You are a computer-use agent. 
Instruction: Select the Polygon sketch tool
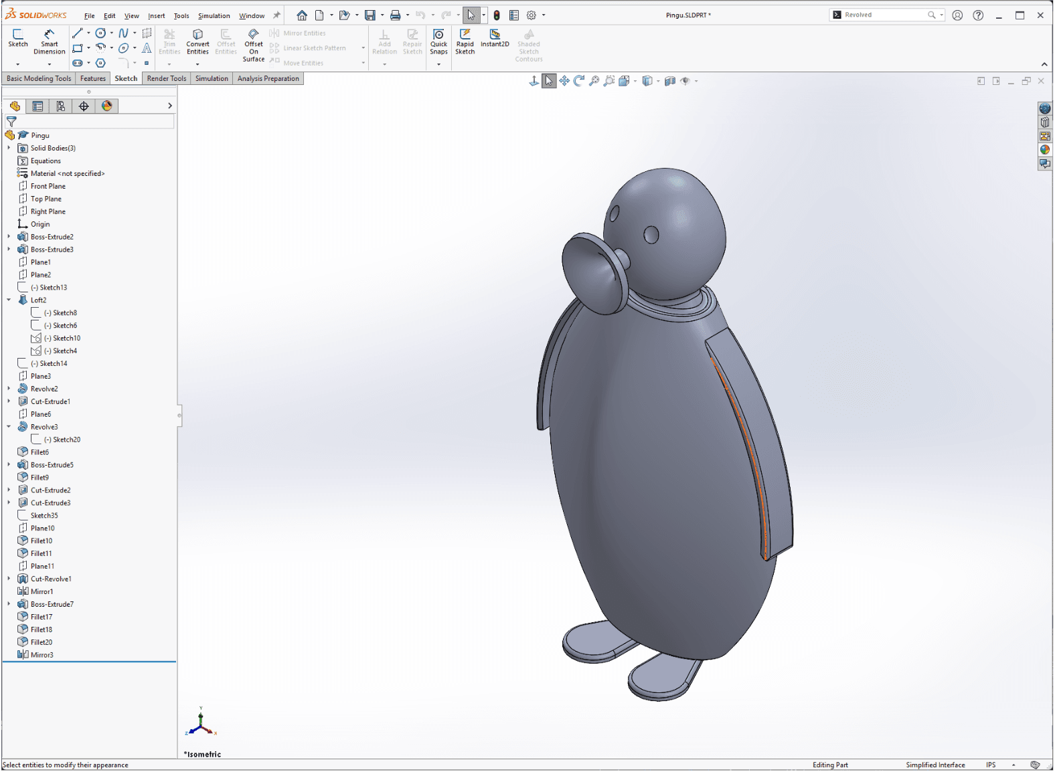coord(100,63)
